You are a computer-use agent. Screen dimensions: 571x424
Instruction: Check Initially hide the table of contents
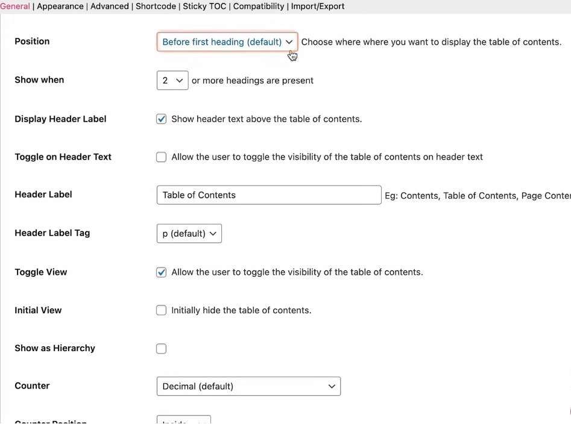161,311
